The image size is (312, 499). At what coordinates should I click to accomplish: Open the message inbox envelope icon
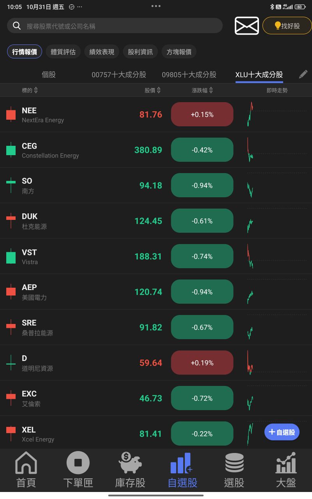[x=246, y=25]
